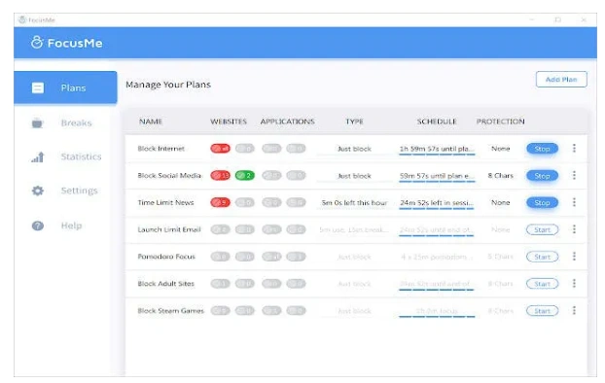Select the Pomodoro Focus plan name
Image resolution: width=605 pixels, height=383 pixels.
tap(166, 257)
